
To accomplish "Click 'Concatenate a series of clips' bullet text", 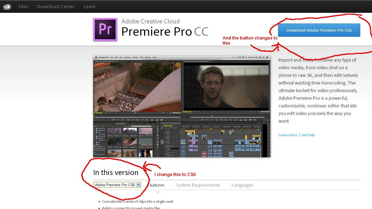I will click(138, 201).
